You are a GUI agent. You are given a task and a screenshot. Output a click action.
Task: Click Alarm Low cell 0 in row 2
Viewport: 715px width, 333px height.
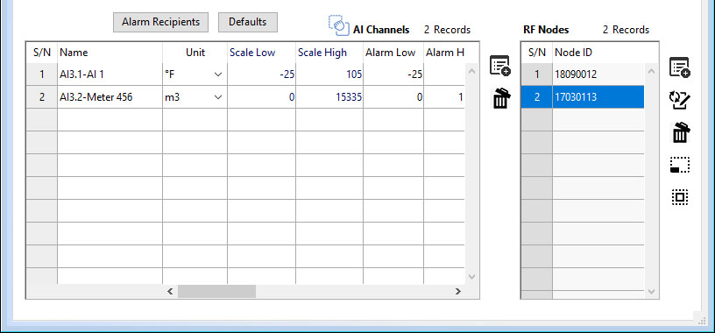(393, 97)
